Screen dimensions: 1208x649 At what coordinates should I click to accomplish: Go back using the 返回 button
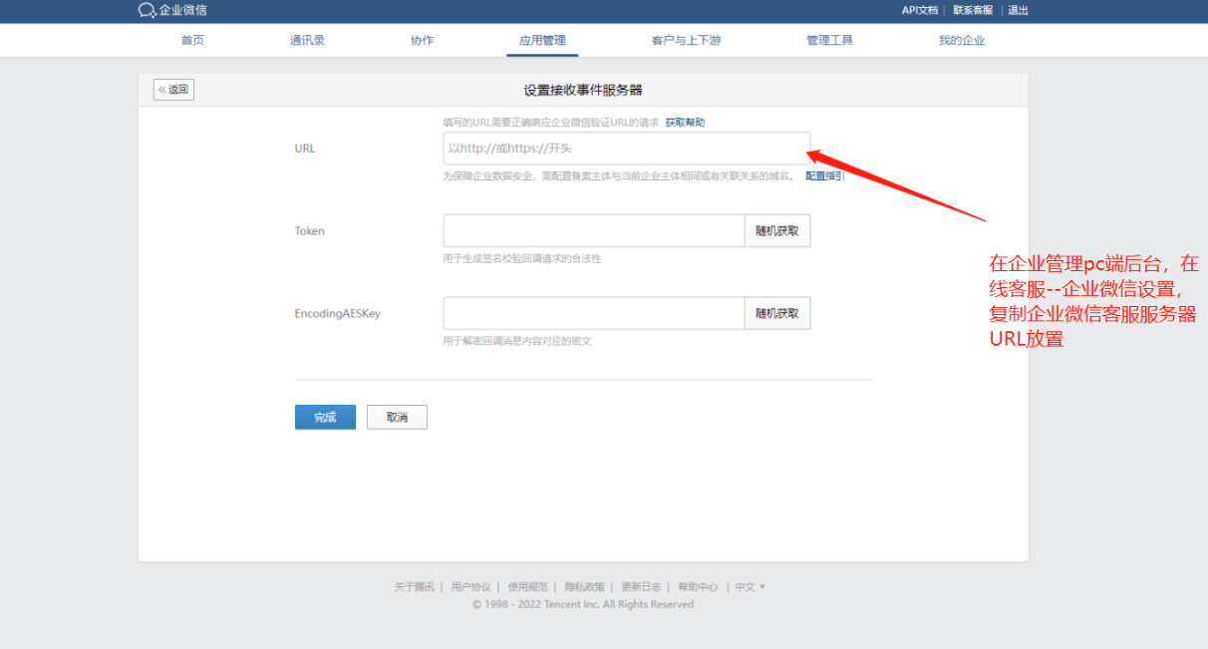pyautogui.click(x=172, y=90)
